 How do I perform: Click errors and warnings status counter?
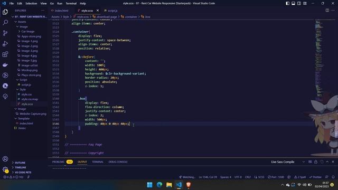pos(13,177)
